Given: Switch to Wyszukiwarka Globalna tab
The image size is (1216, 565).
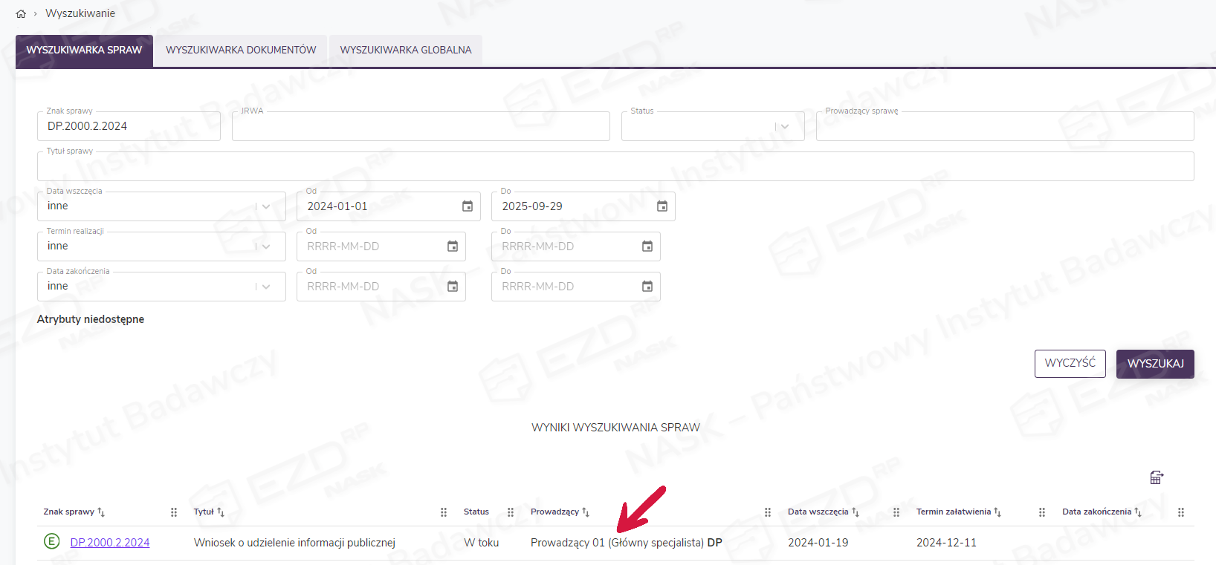Looking at the screenshot, I should 406,50.
